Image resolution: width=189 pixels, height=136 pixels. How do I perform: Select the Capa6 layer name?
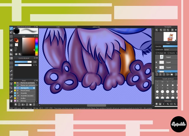[x=168, y=62]
